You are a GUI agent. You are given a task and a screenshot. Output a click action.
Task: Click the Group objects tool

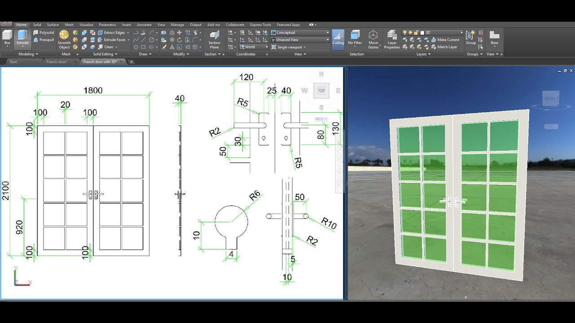(471, 38)
